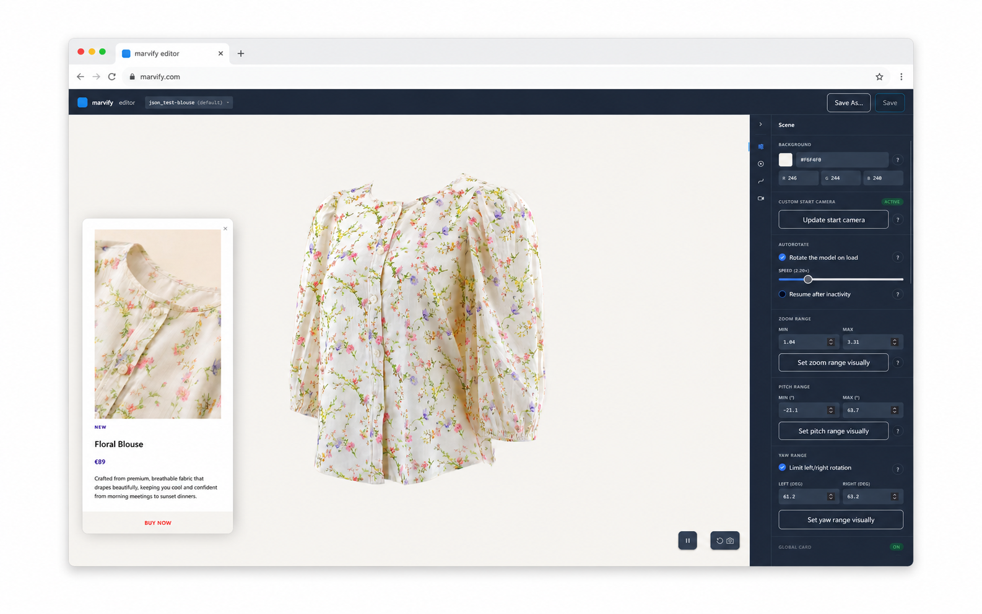Close the Floral Blouse product card
This screenshot has width=982, height=614.
[x=225, y=228]
